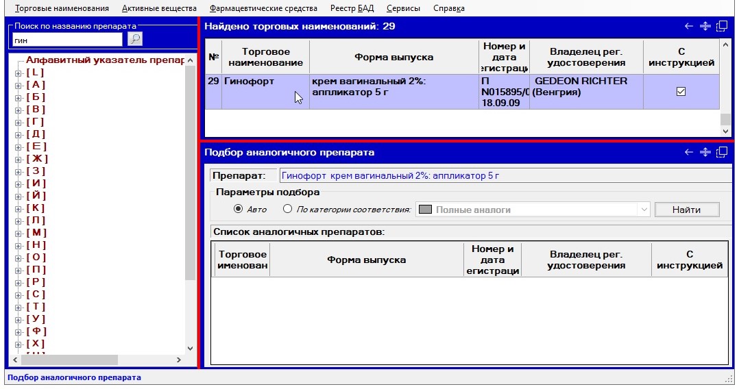The height and width of the screenshot is (389, 739).
Task: Click the drug name search input field
Action: [x=66, y=40]
